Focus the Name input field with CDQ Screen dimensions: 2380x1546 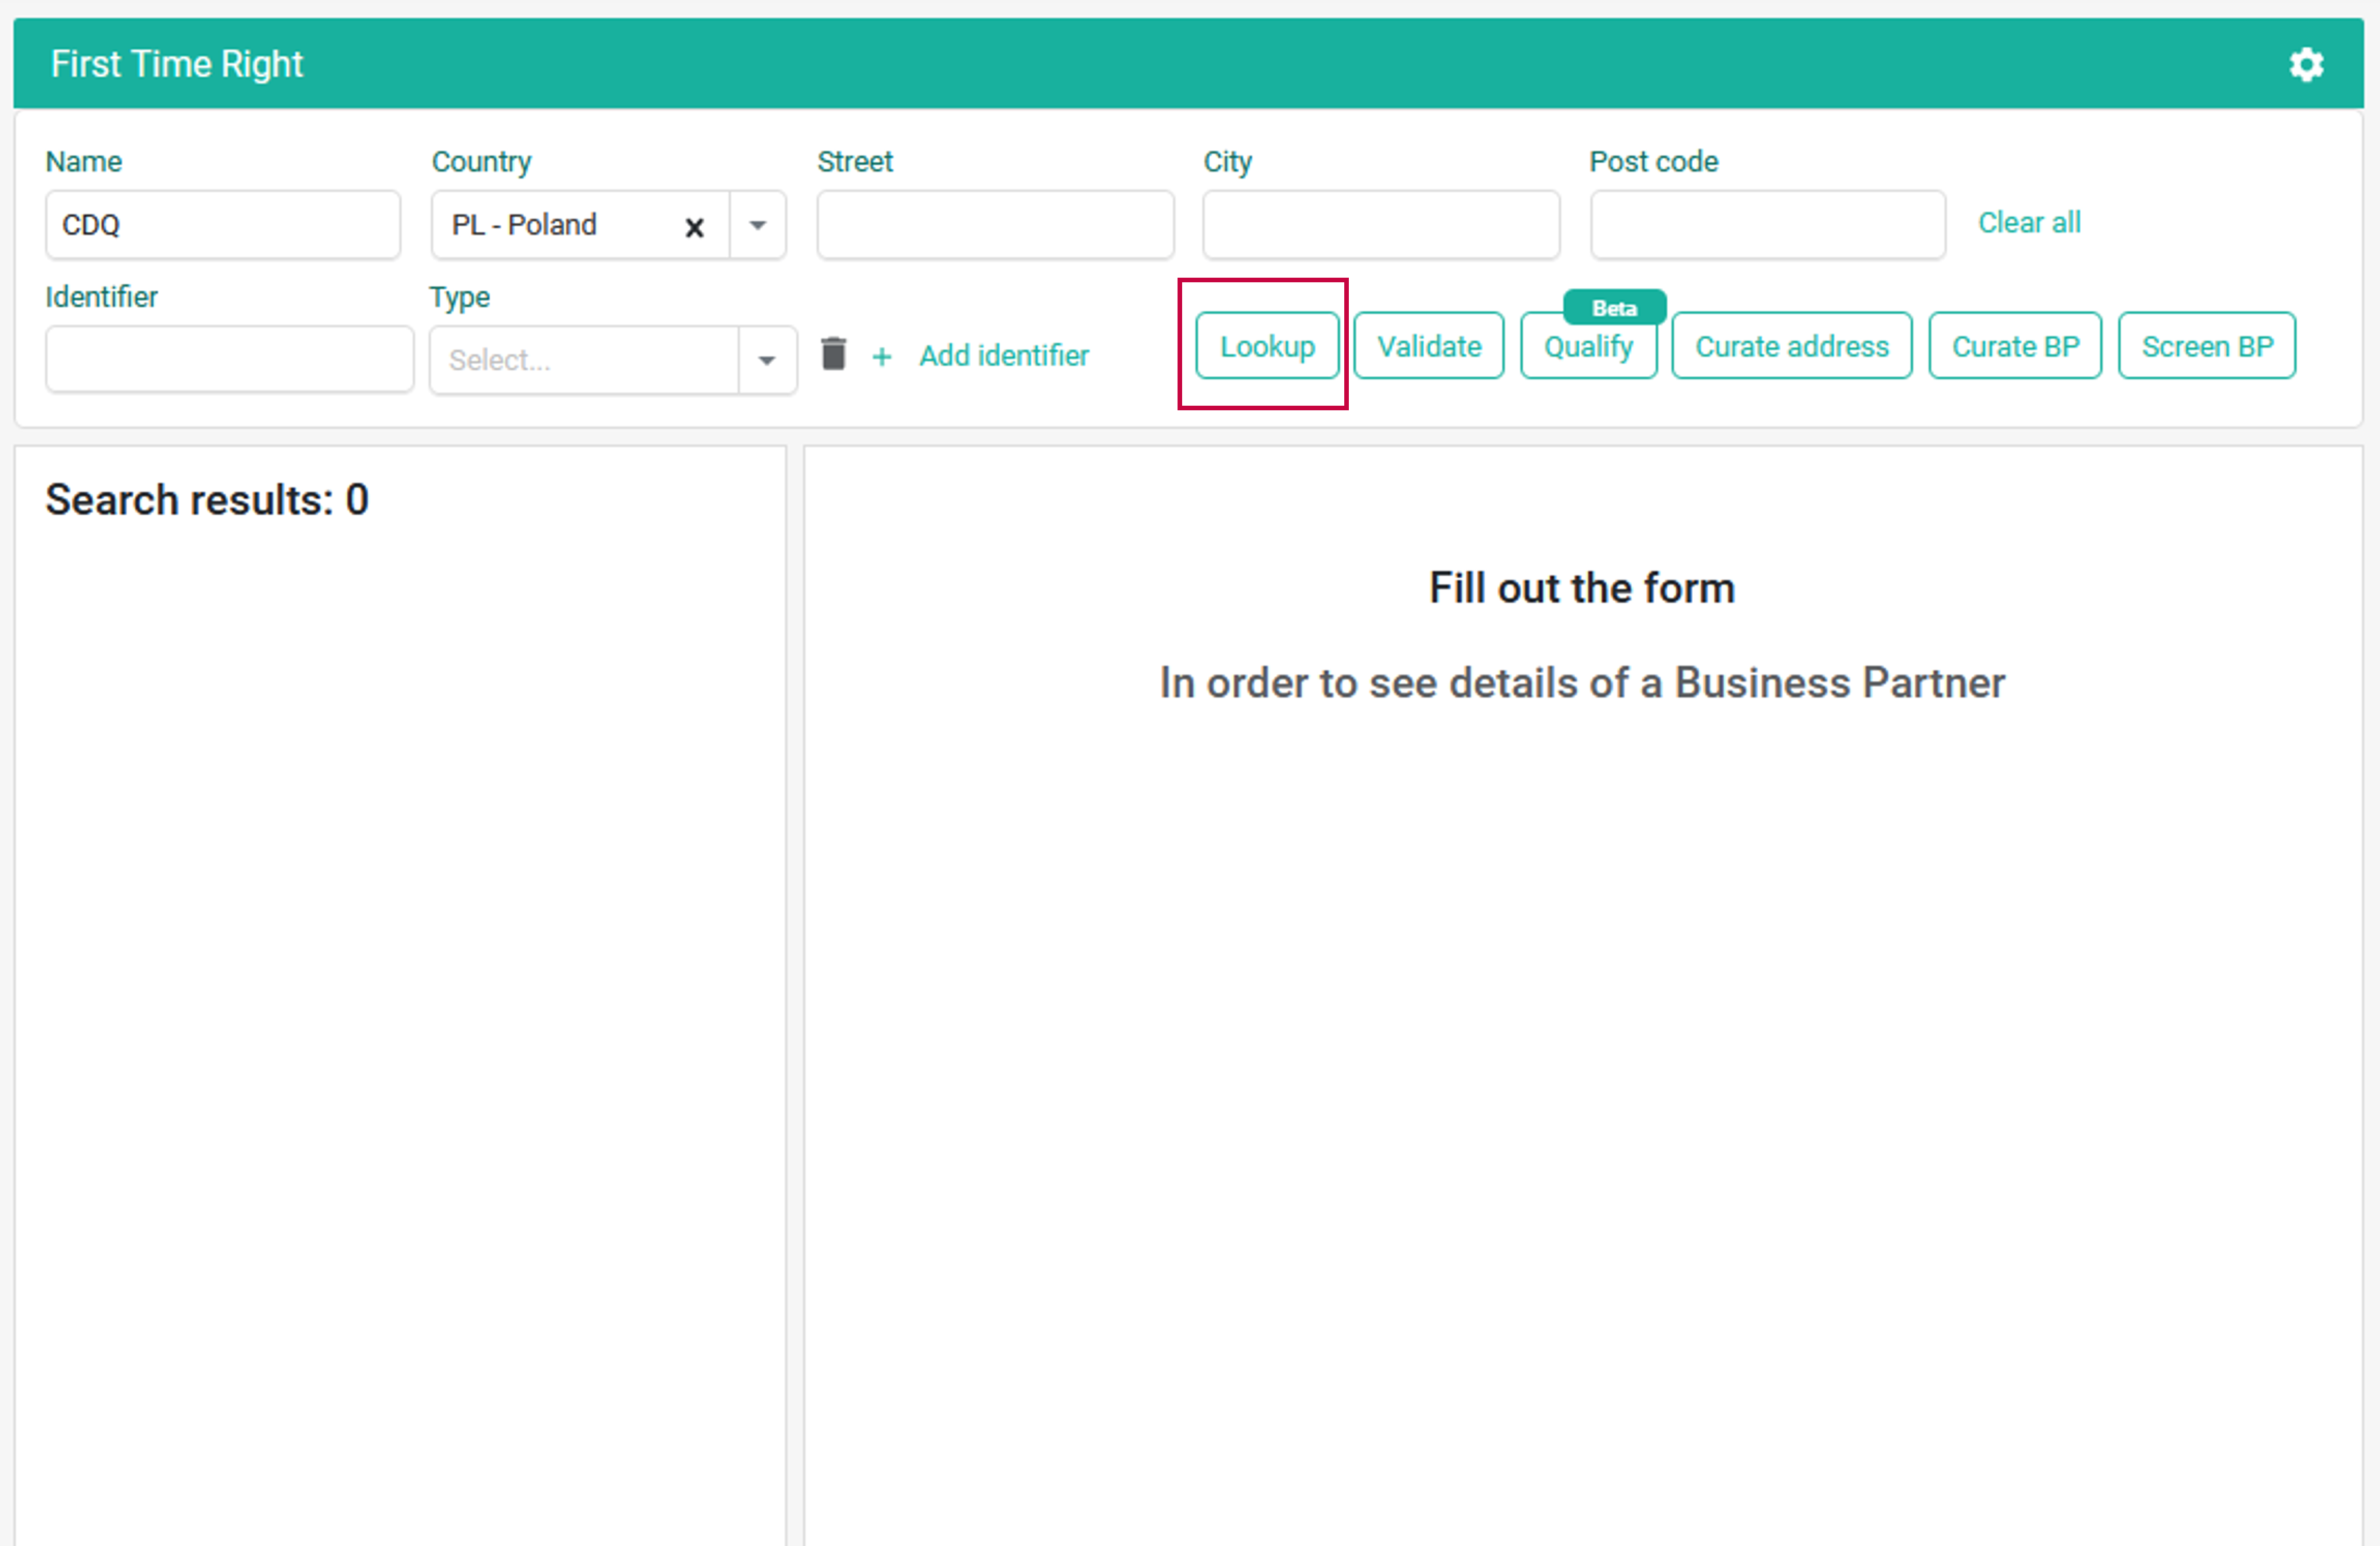point(223,225)
